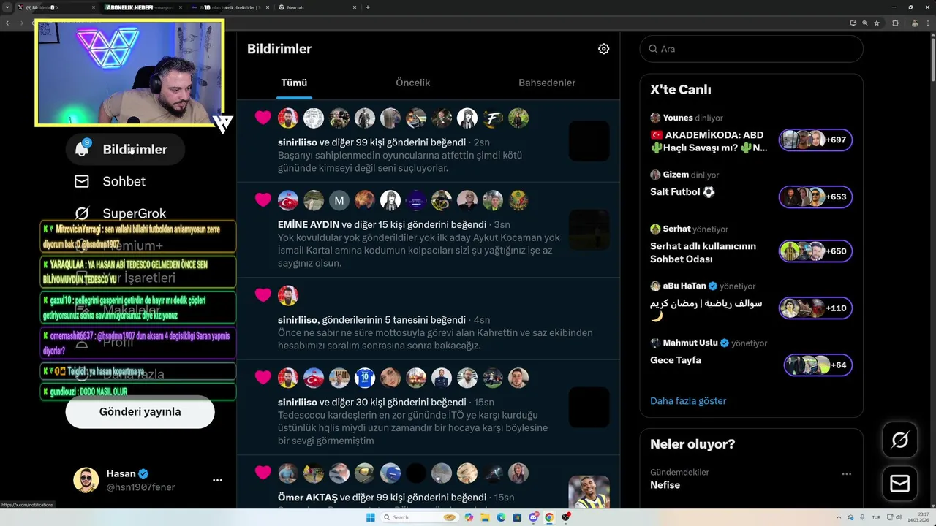Switch to 'teknik direktörler' browser tab
This screenshot has width=936, height=526.
230,7
